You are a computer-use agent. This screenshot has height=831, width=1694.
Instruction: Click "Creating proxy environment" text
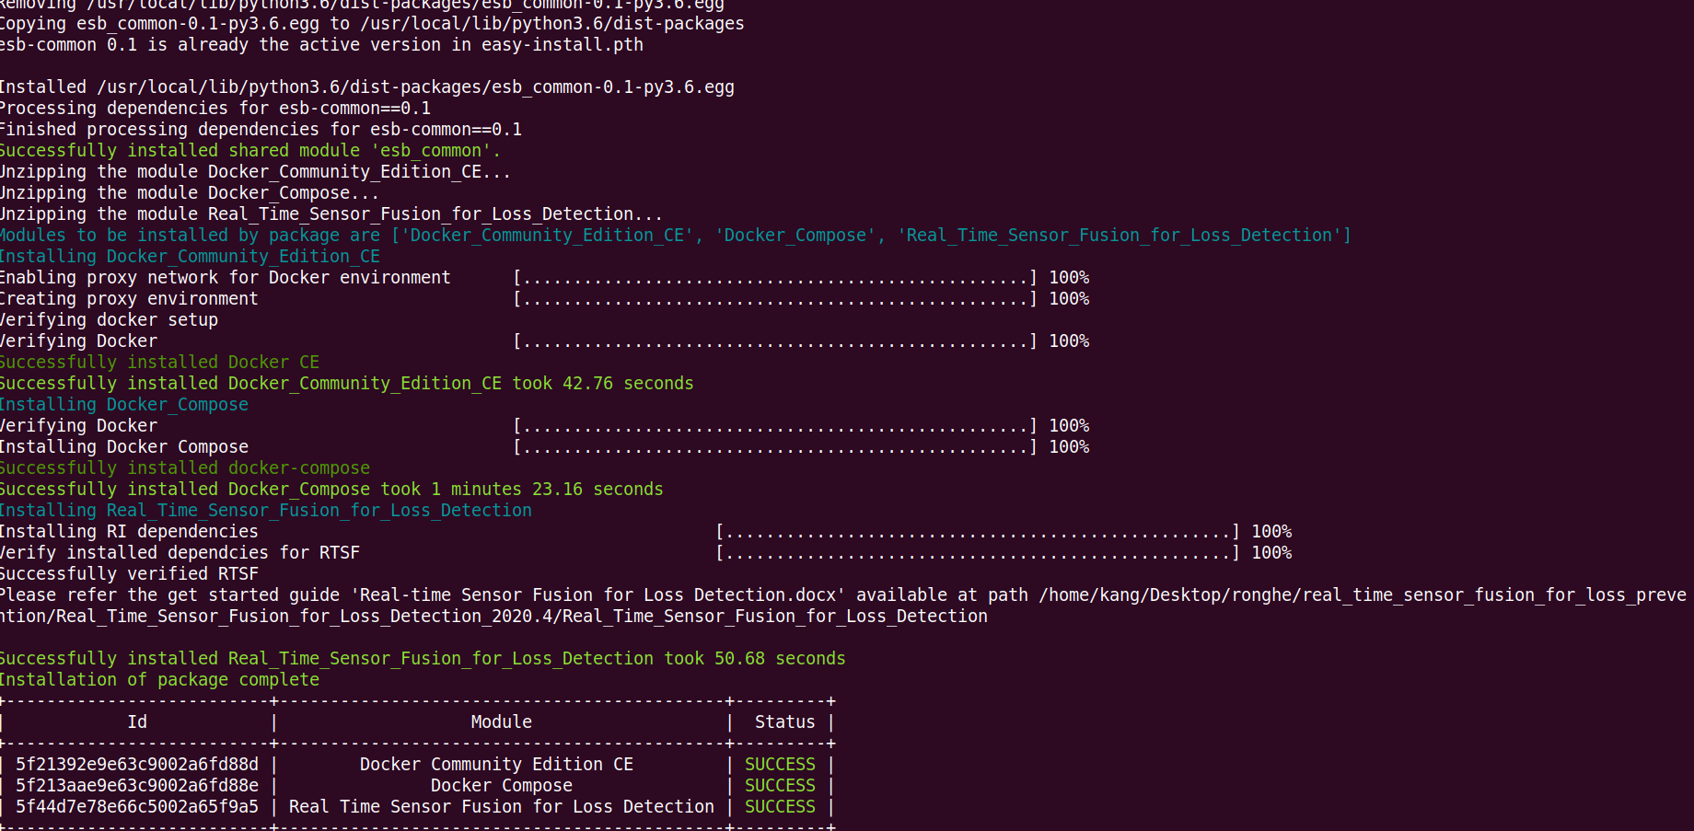pyautogui.click(x=129, y=299)
